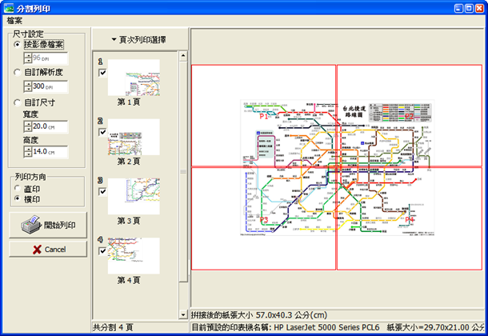Screen dimensions: 488x336
Task: Open the 檔案 menu
Action: [x=14, y=21]
